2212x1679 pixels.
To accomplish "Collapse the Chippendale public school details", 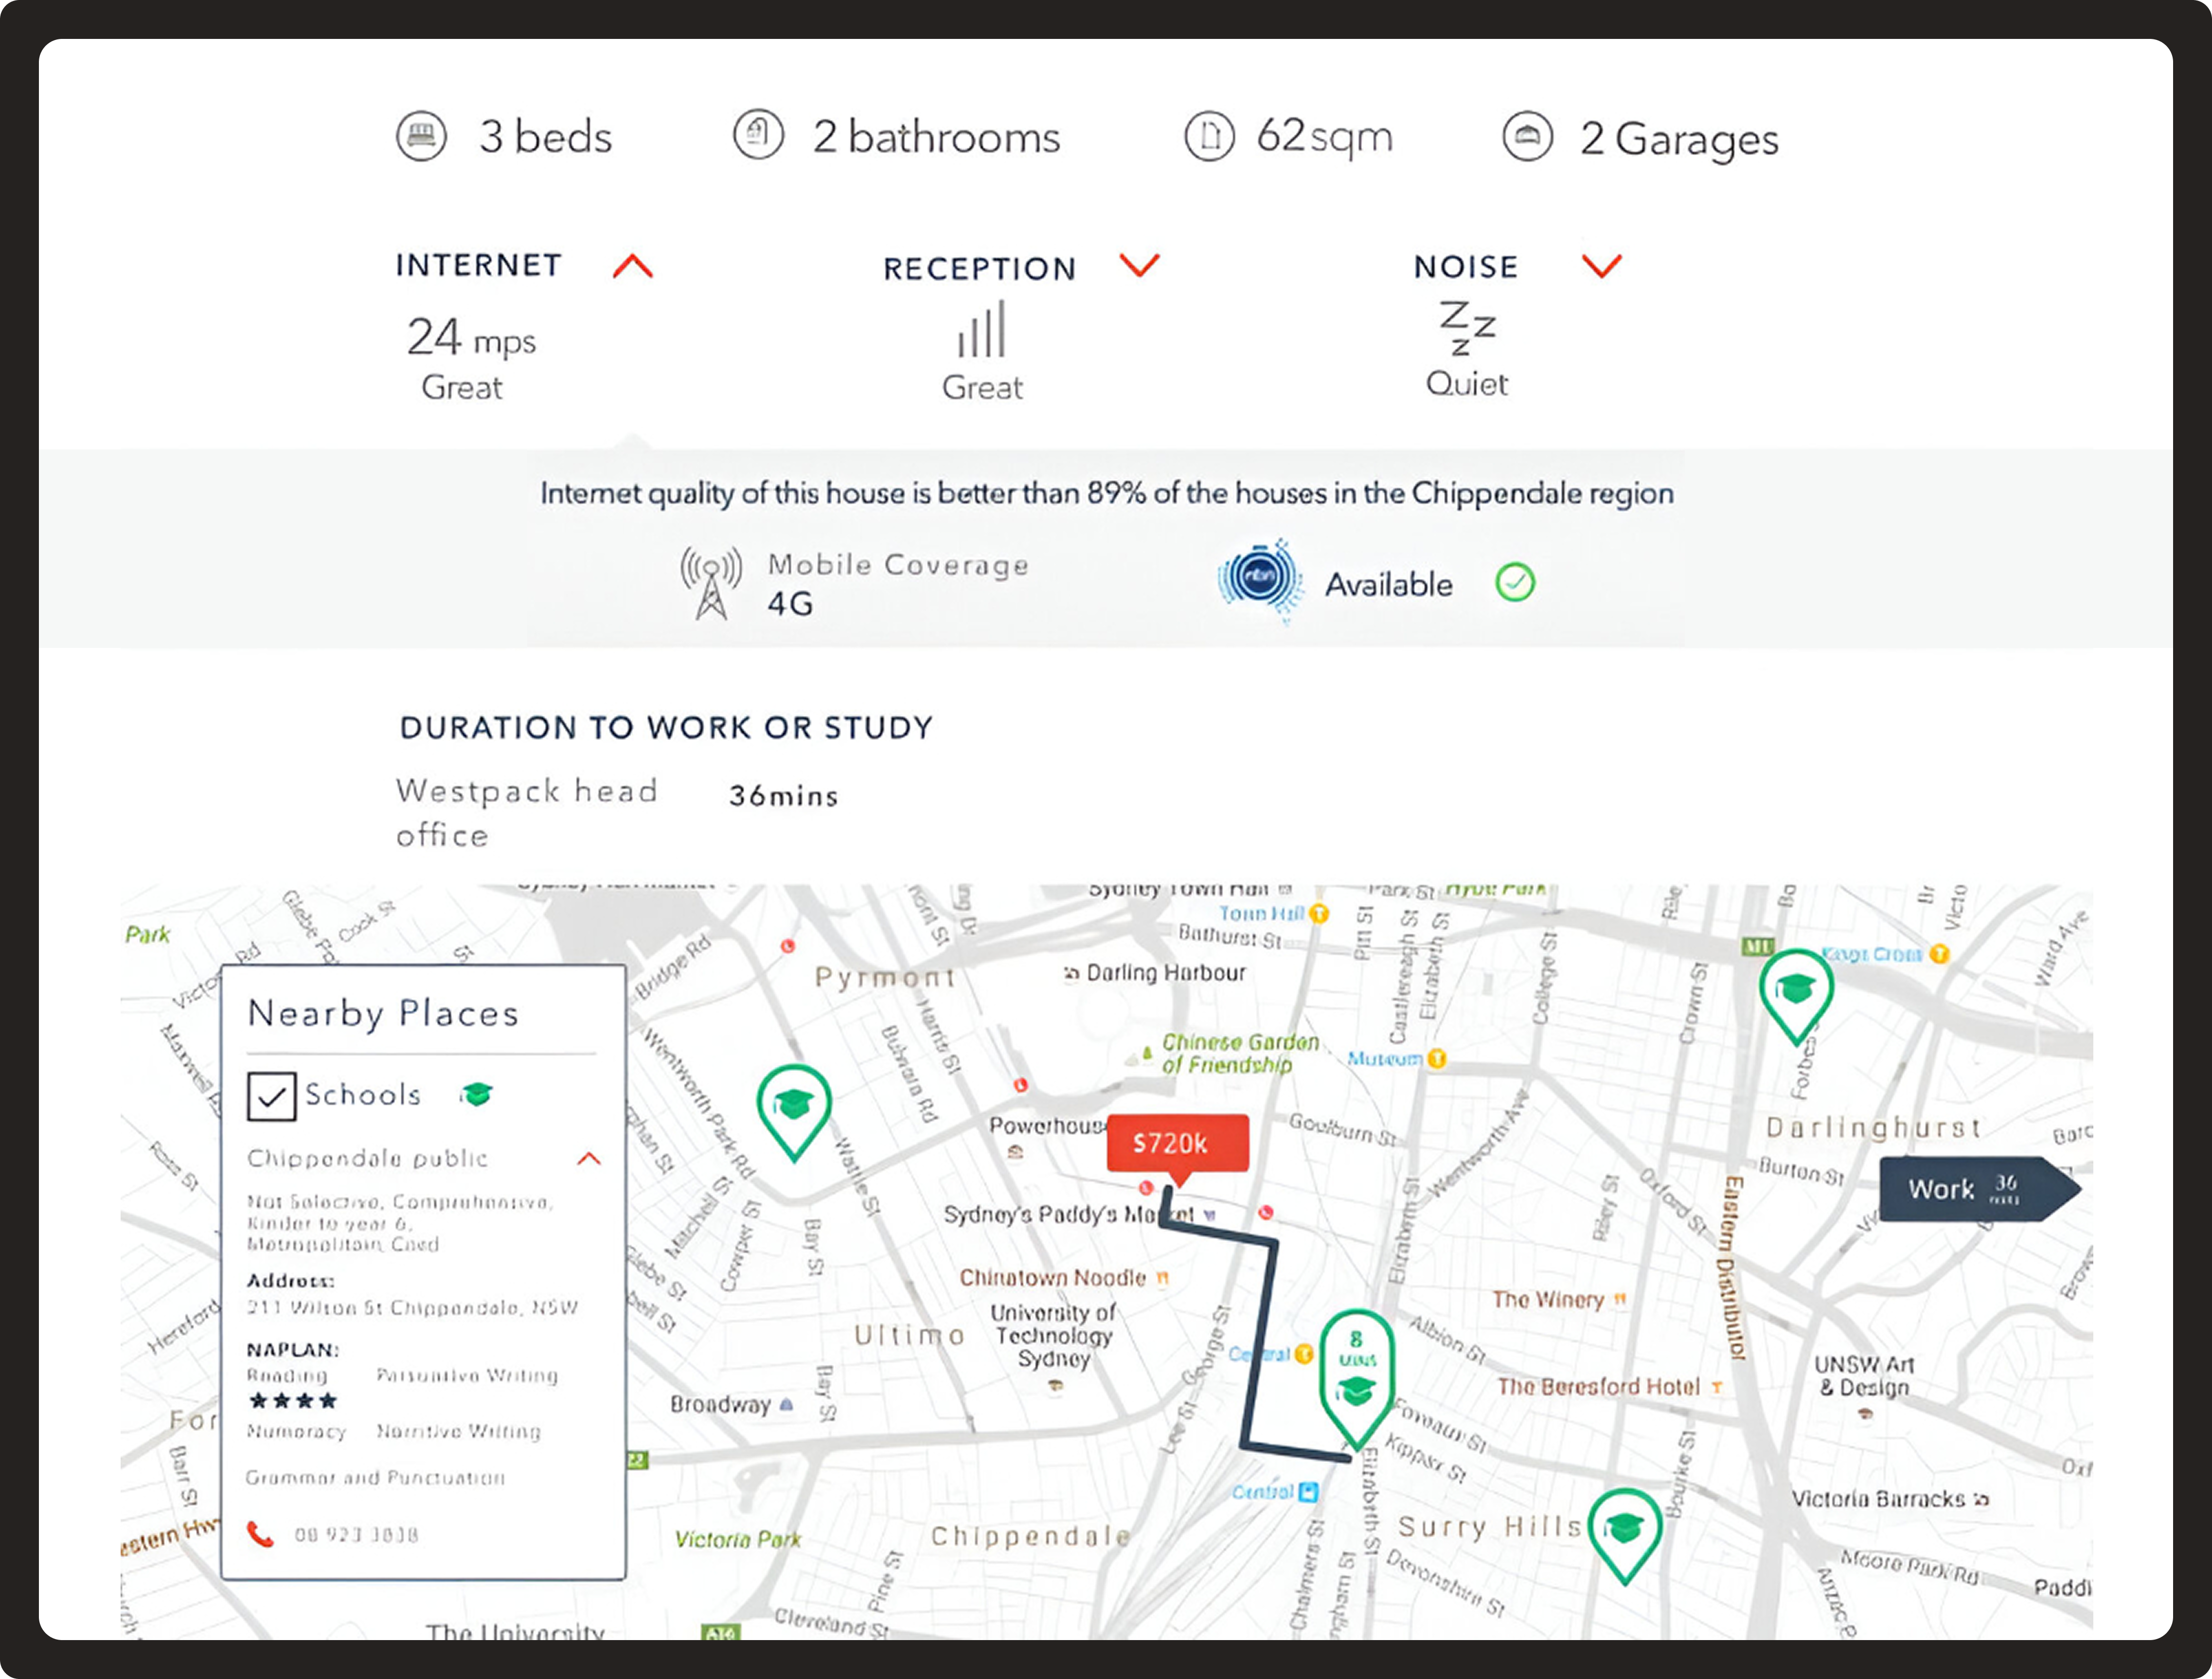I will (589, 1159).
